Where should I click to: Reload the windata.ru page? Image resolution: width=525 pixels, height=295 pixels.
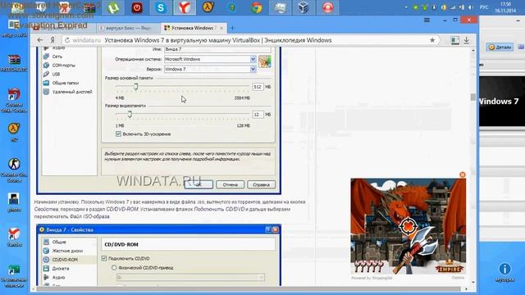[67, 40]
